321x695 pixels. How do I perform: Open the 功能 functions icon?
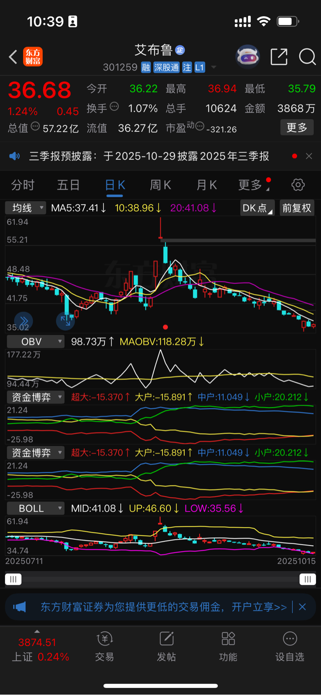pyautogui.click(x=228, y=647)
